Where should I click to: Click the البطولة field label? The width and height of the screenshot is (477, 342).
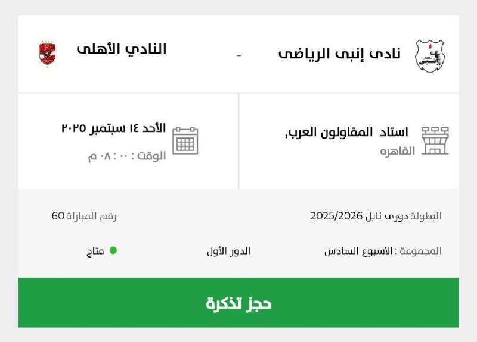pos(426,216)
